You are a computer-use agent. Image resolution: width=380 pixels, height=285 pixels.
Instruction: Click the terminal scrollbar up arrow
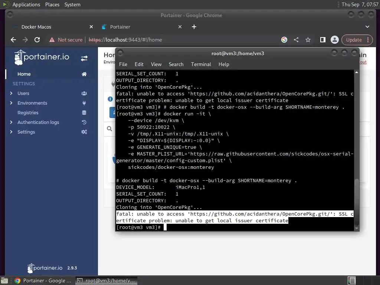[x=357, y=72]
